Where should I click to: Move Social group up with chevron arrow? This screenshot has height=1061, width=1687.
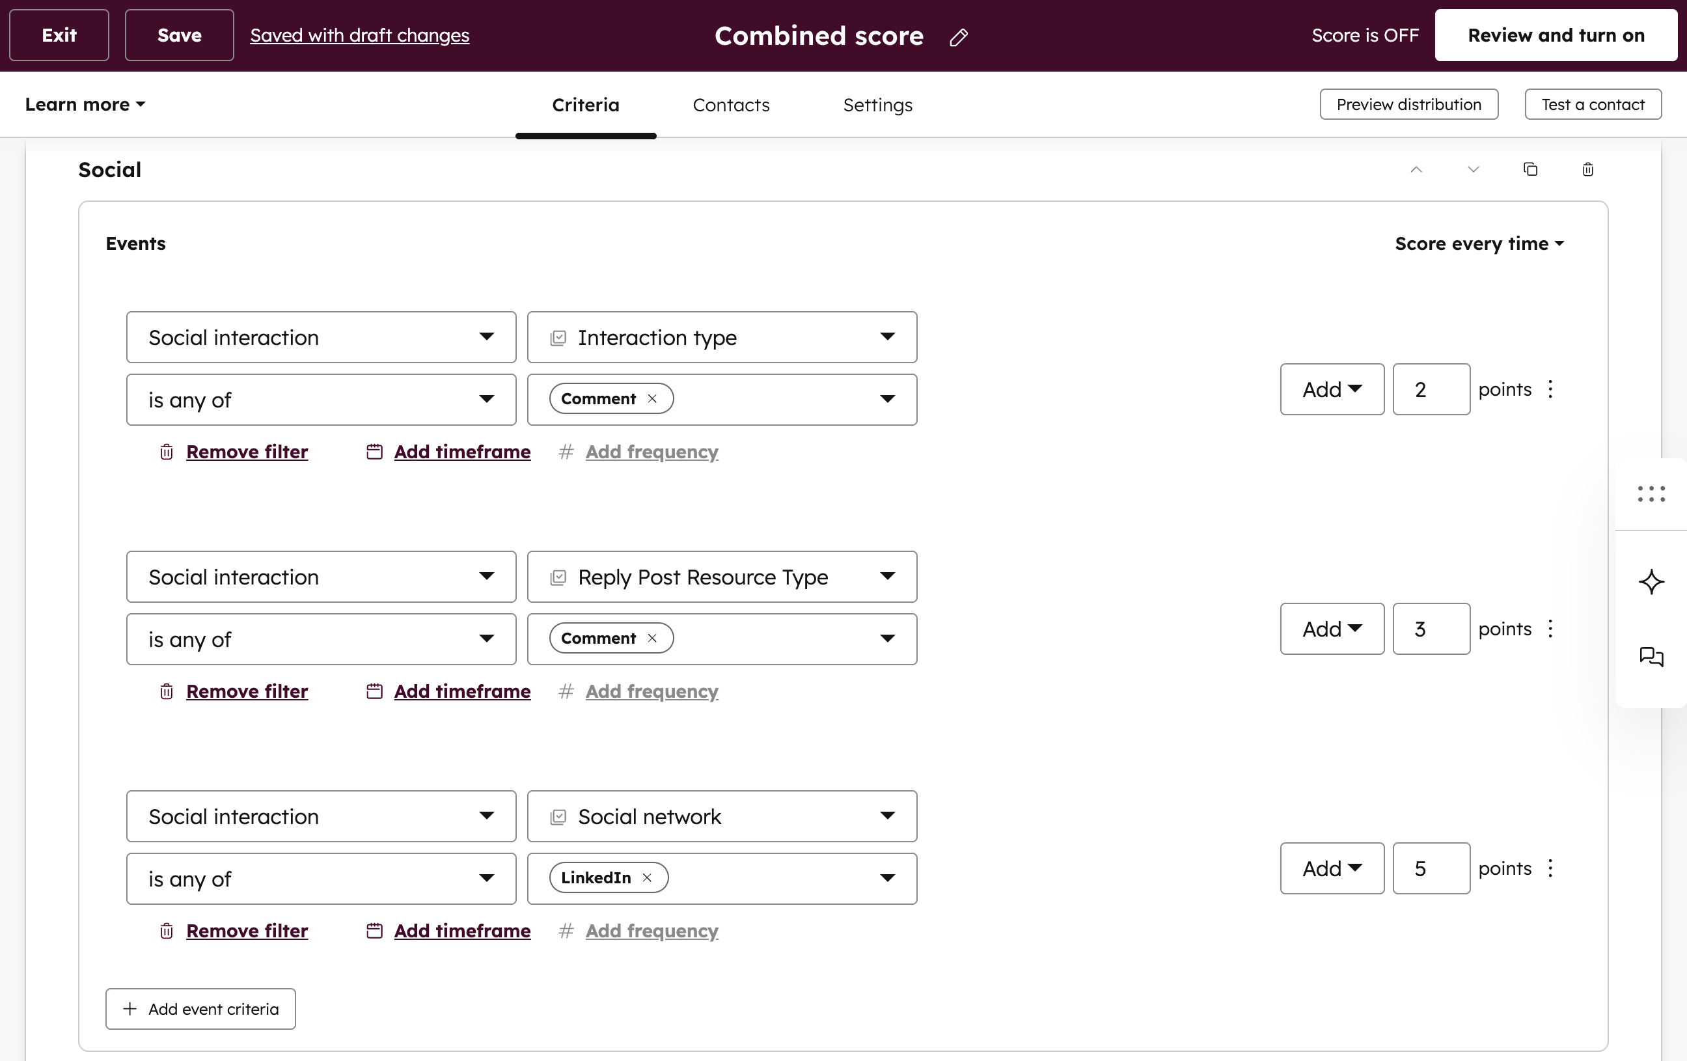coord(1416,170)
